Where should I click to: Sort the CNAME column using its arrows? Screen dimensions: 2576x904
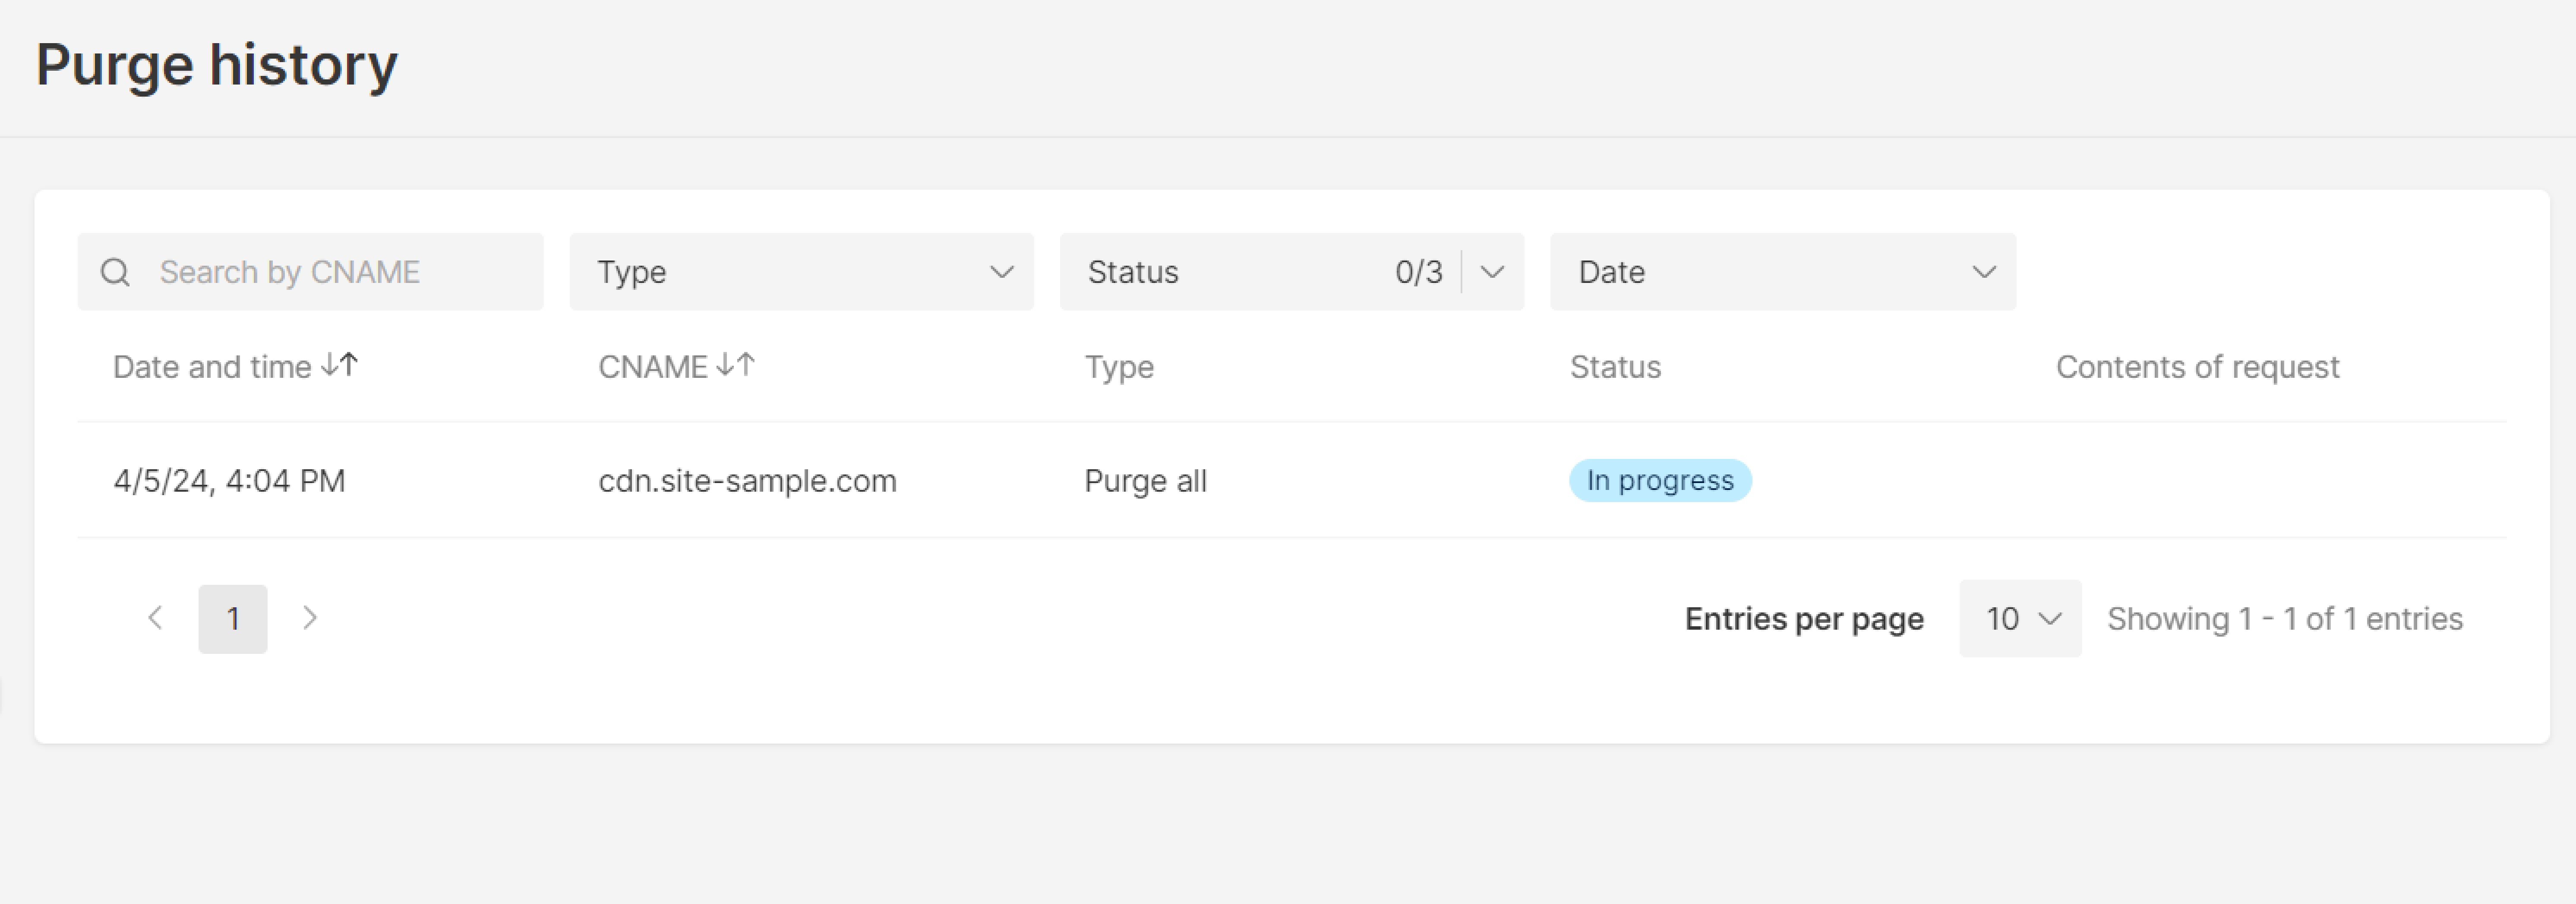pos(737,366)
